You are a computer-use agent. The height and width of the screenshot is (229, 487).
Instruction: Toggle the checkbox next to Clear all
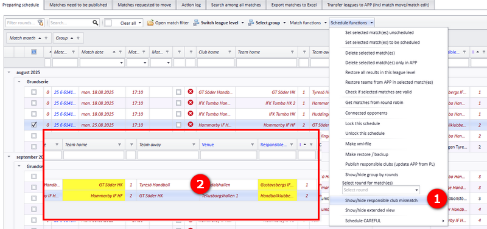click(x=108, y=23)
